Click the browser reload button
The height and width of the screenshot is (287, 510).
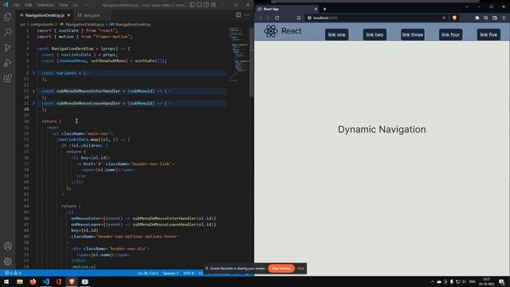[277, 18]
